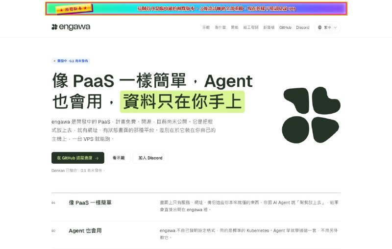392x249 pixels.
Task: Go to 為什麼 in the navigation
Action: [220, 27]
